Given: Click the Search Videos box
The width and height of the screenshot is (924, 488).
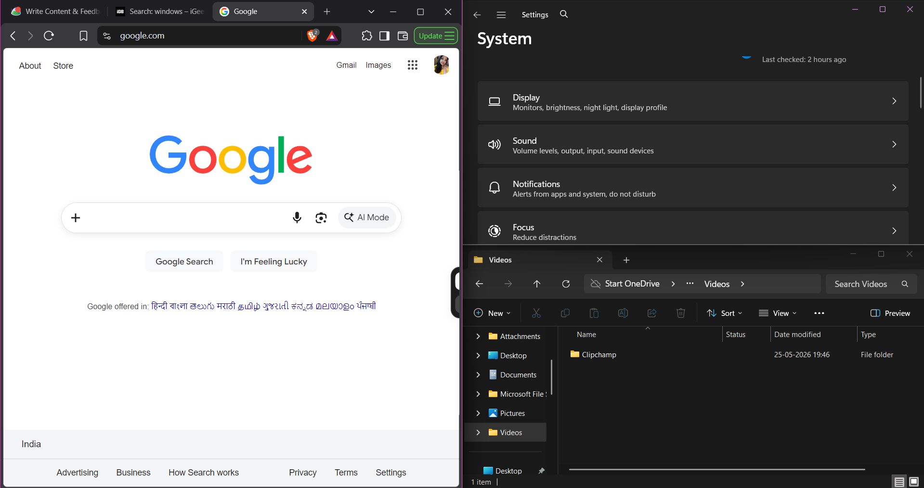Looking at the screenshot, I should (x=871, y=284).
